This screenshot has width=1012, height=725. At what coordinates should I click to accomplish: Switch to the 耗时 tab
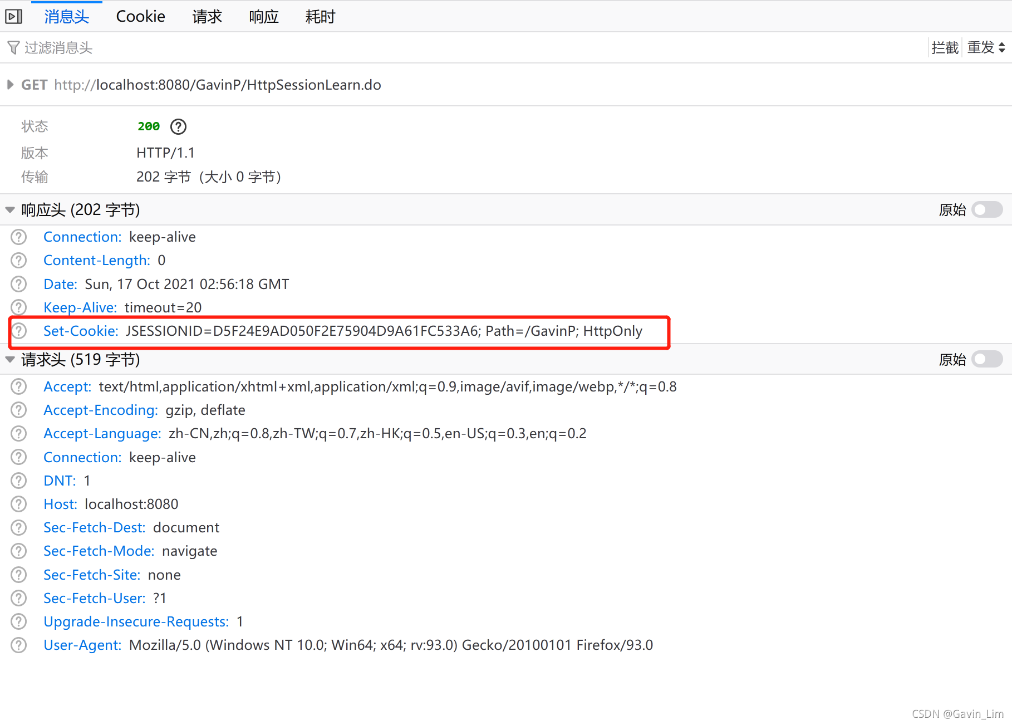(x=321, y=17)
